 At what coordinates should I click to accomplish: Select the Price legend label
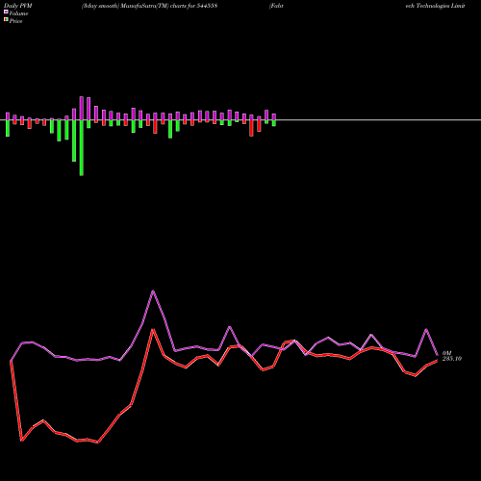pos(15,21)
